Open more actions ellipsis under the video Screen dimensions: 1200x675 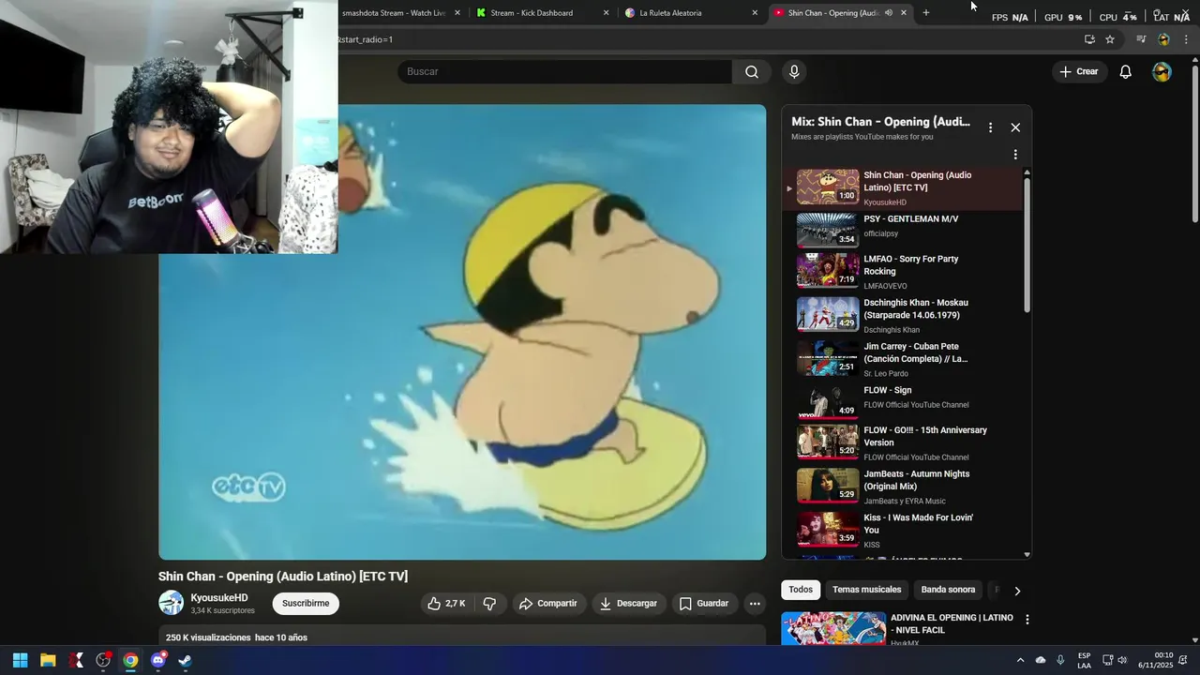click(755, 604)
